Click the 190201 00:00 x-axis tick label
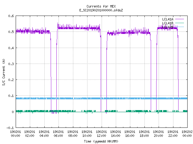Screen dimensions: 193x144 [x=15, y=134]
